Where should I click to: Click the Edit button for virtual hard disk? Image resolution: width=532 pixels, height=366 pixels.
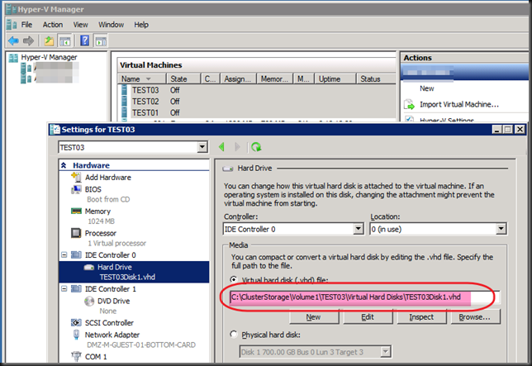click(368, 316)
